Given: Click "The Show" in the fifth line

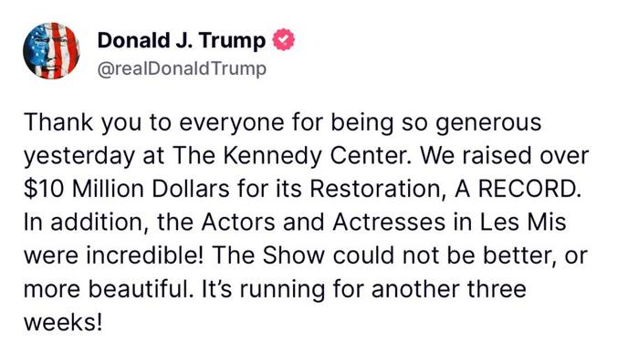Looking at the screenshot, I should point(268,255).
